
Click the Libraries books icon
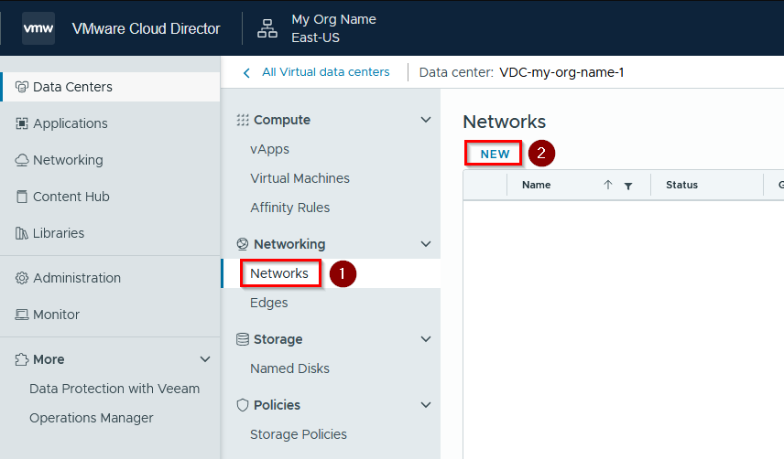click(21, 233)
